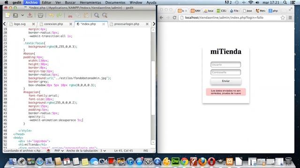Viewport: 300px width, 168px height.
Task: Open gedit Find magnifier tool
Action: 97,15
